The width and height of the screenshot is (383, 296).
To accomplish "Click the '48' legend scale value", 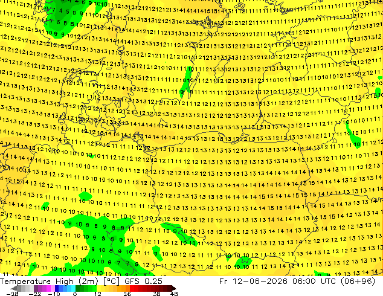I will point(173,294).
